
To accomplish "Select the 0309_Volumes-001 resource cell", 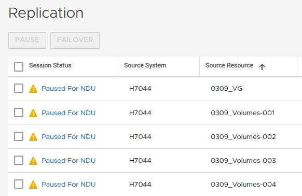I will point(242,113).
